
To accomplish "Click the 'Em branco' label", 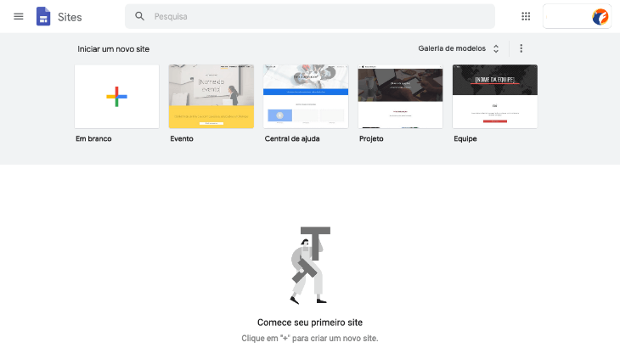I will click(x=93, y=138).
